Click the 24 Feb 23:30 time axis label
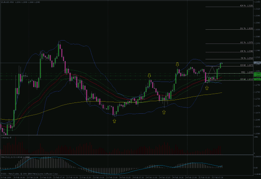This screenshot has height=179, width=261. click(x=191, y=177)
